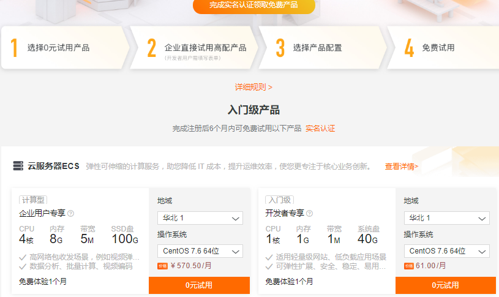Open the 实名认证 link

click(320, 129)
